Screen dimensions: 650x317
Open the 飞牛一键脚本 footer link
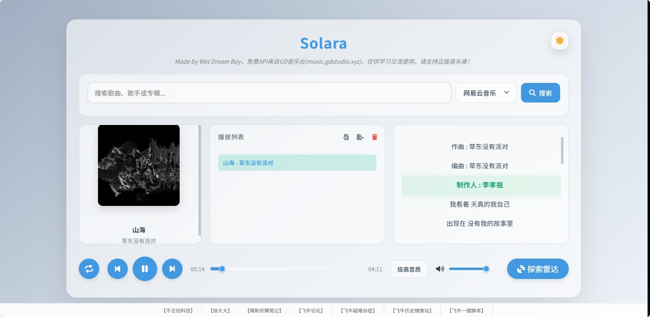click(x=466, y=311)
